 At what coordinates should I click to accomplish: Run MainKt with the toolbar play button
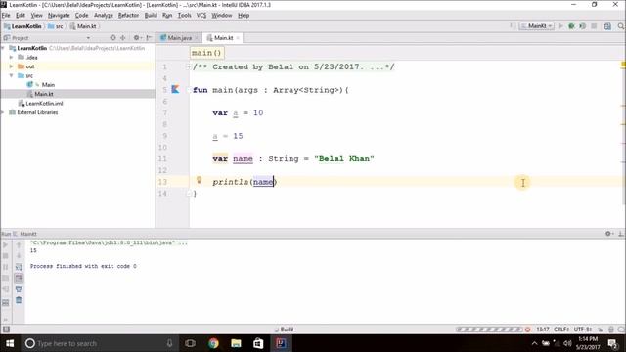tap(560, 26)
